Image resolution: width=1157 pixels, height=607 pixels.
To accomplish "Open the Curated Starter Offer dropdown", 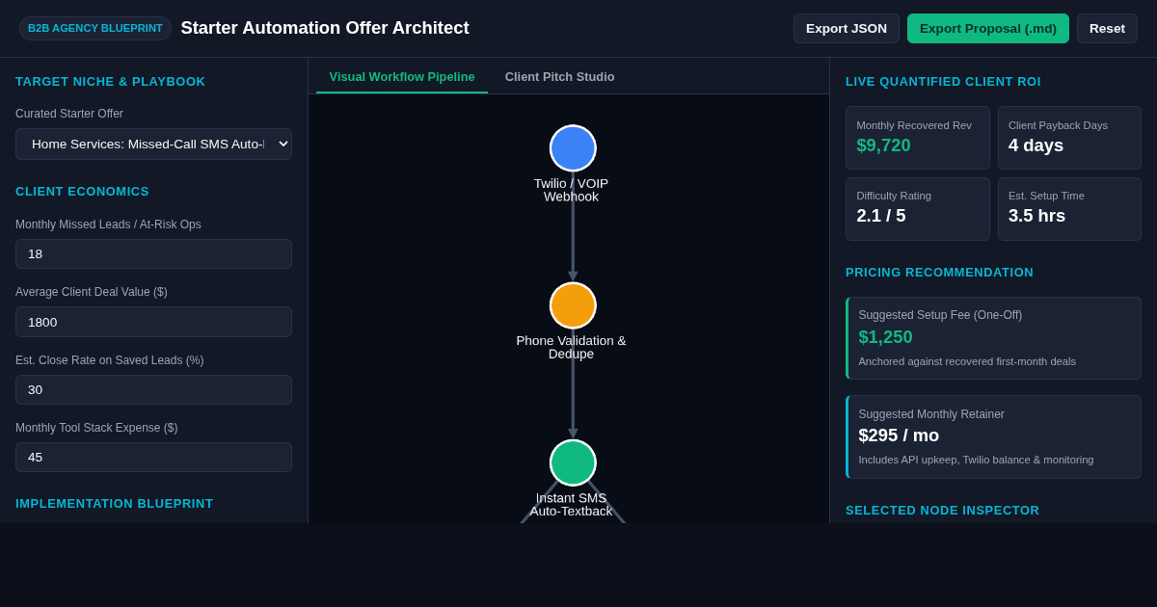I will [x=153, y=144].
